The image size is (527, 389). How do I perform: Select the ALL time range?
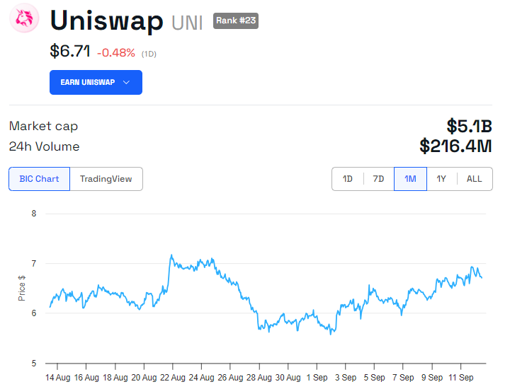[x=475, y=179]
